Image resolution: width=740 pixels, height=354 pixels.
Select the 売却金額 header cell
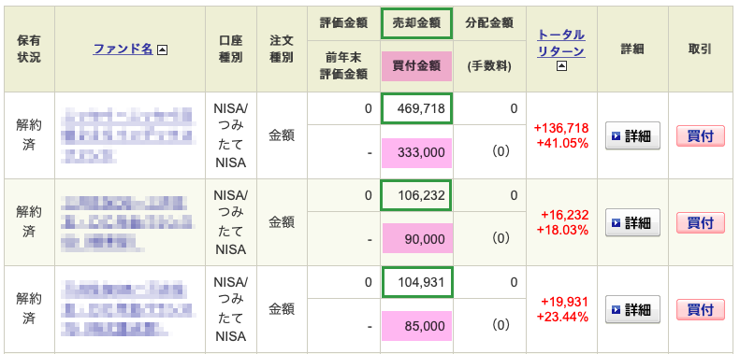click(x=416, y=23)
